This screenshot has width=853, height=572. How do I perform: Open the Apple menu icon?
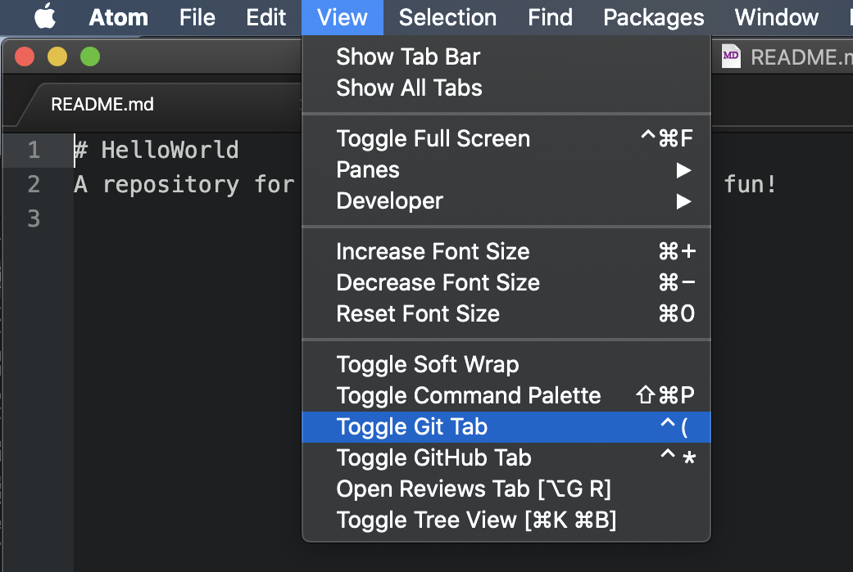pyautogui.click(x=44, y=17)
